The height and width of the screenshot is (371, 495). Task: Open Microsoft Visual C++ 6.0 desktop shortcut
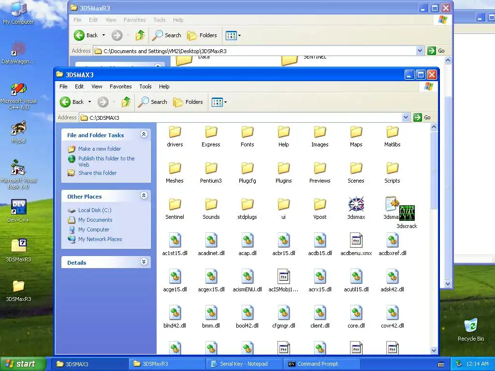pos(19,97)
